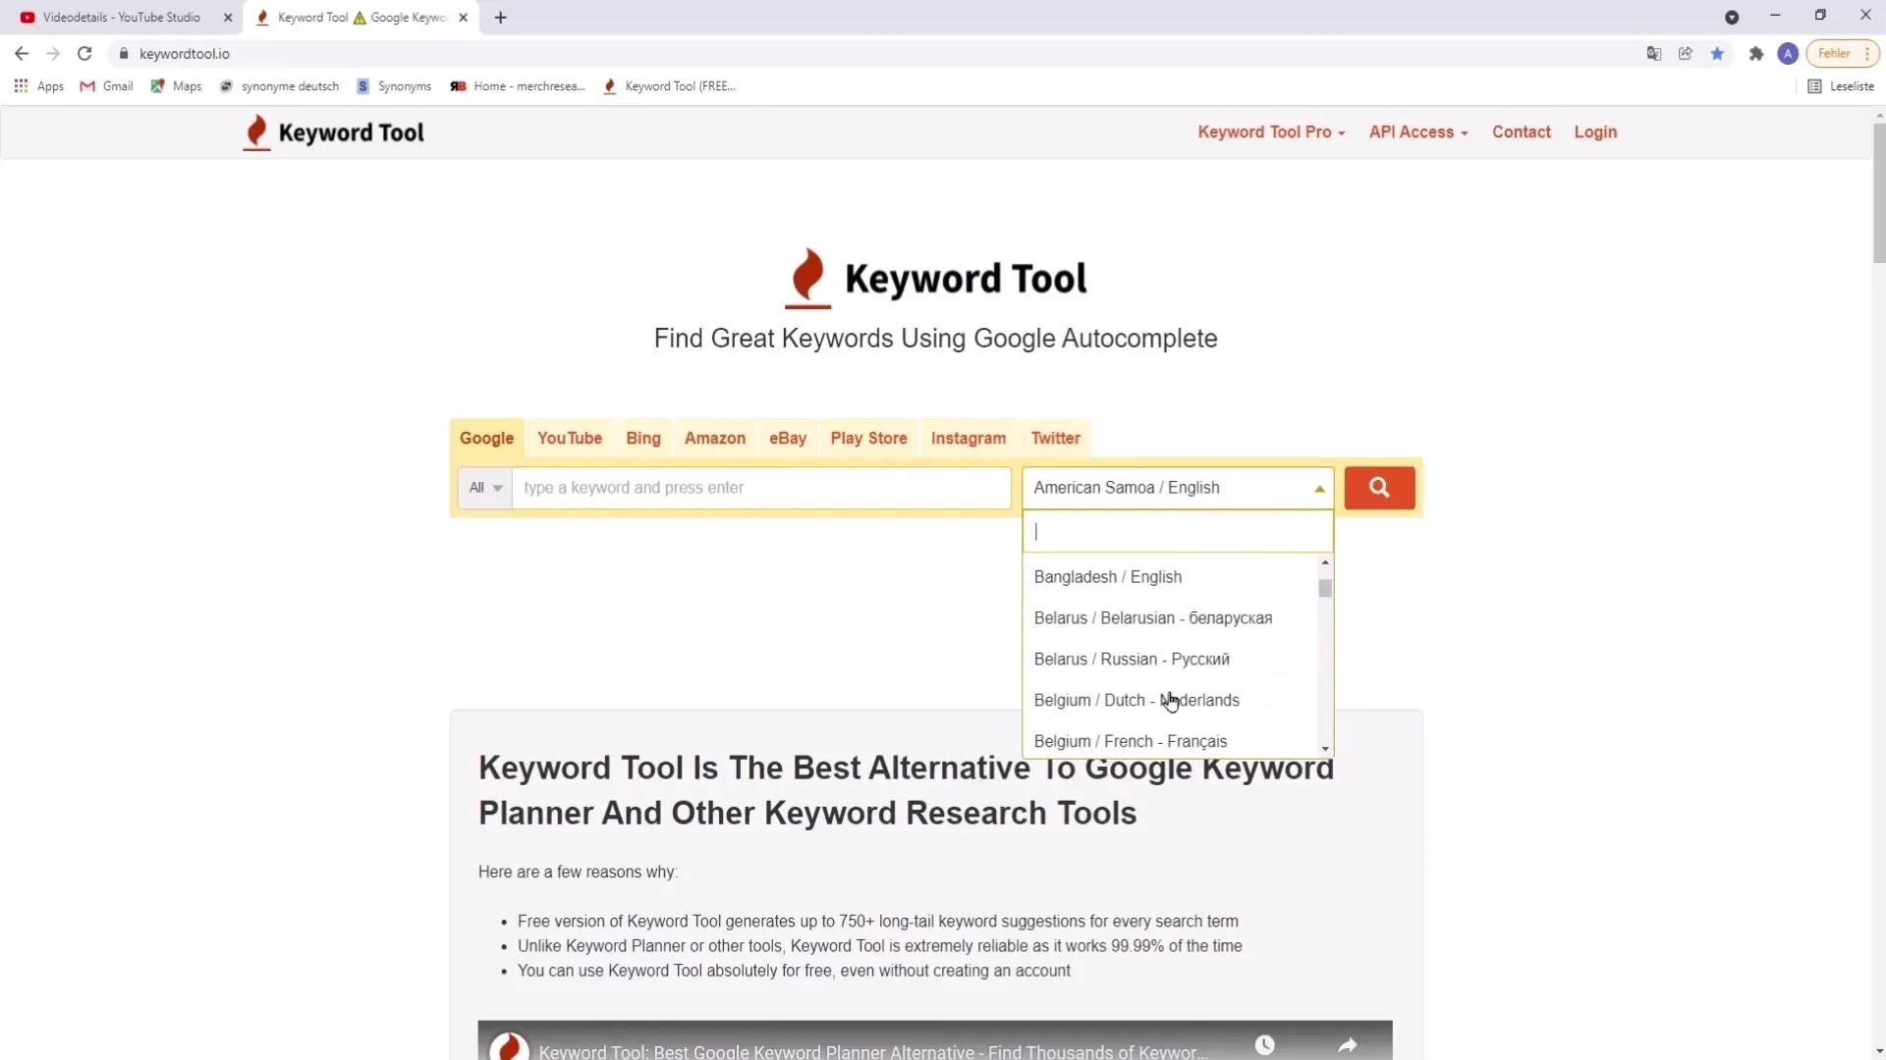The image size is (1886, 1060).
Task: Close the Videodetails YouTube Studio tab
Action: click(x=228, y=18)
